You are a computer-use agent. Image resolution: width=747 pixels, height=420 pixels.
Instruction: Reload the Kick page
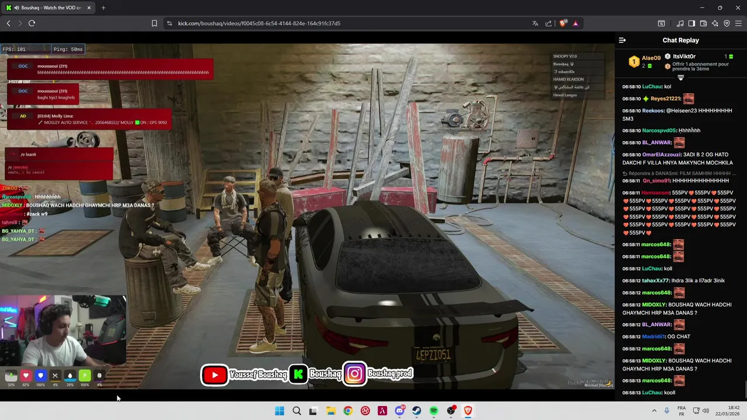click(x=32, y=23)
